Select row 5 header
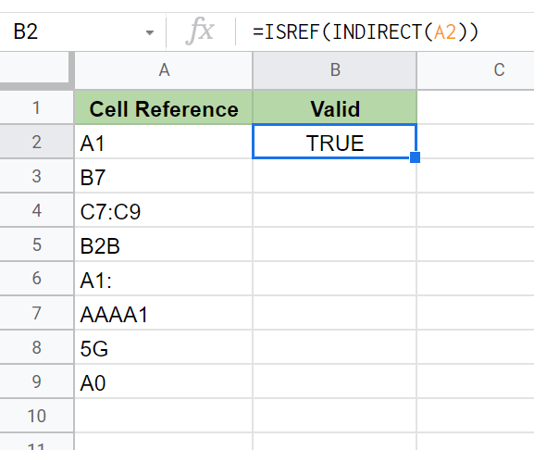 36,244
